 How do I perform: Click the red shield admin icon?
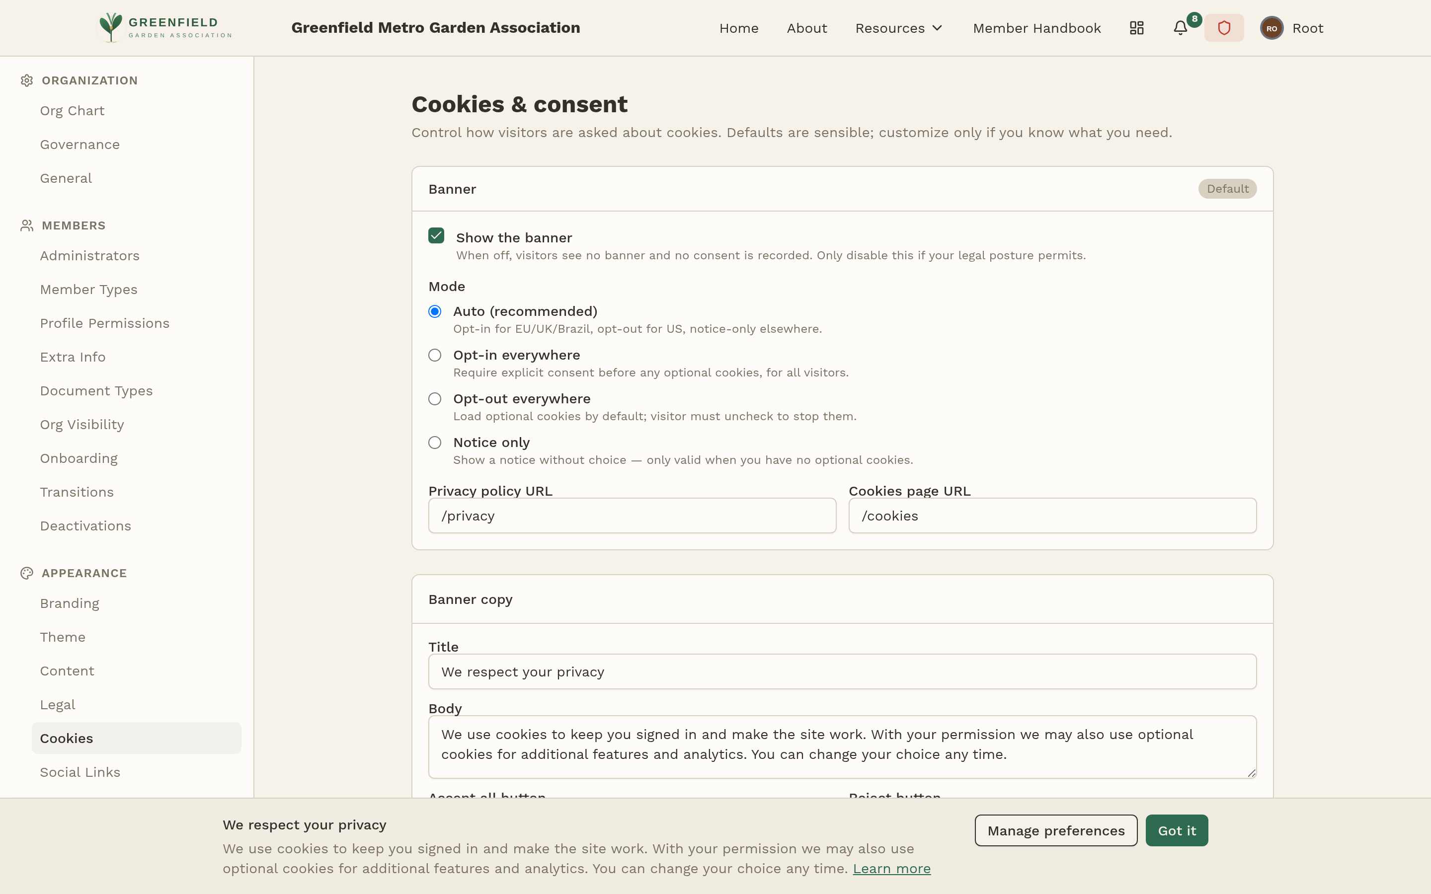(x=1223, y=27)
